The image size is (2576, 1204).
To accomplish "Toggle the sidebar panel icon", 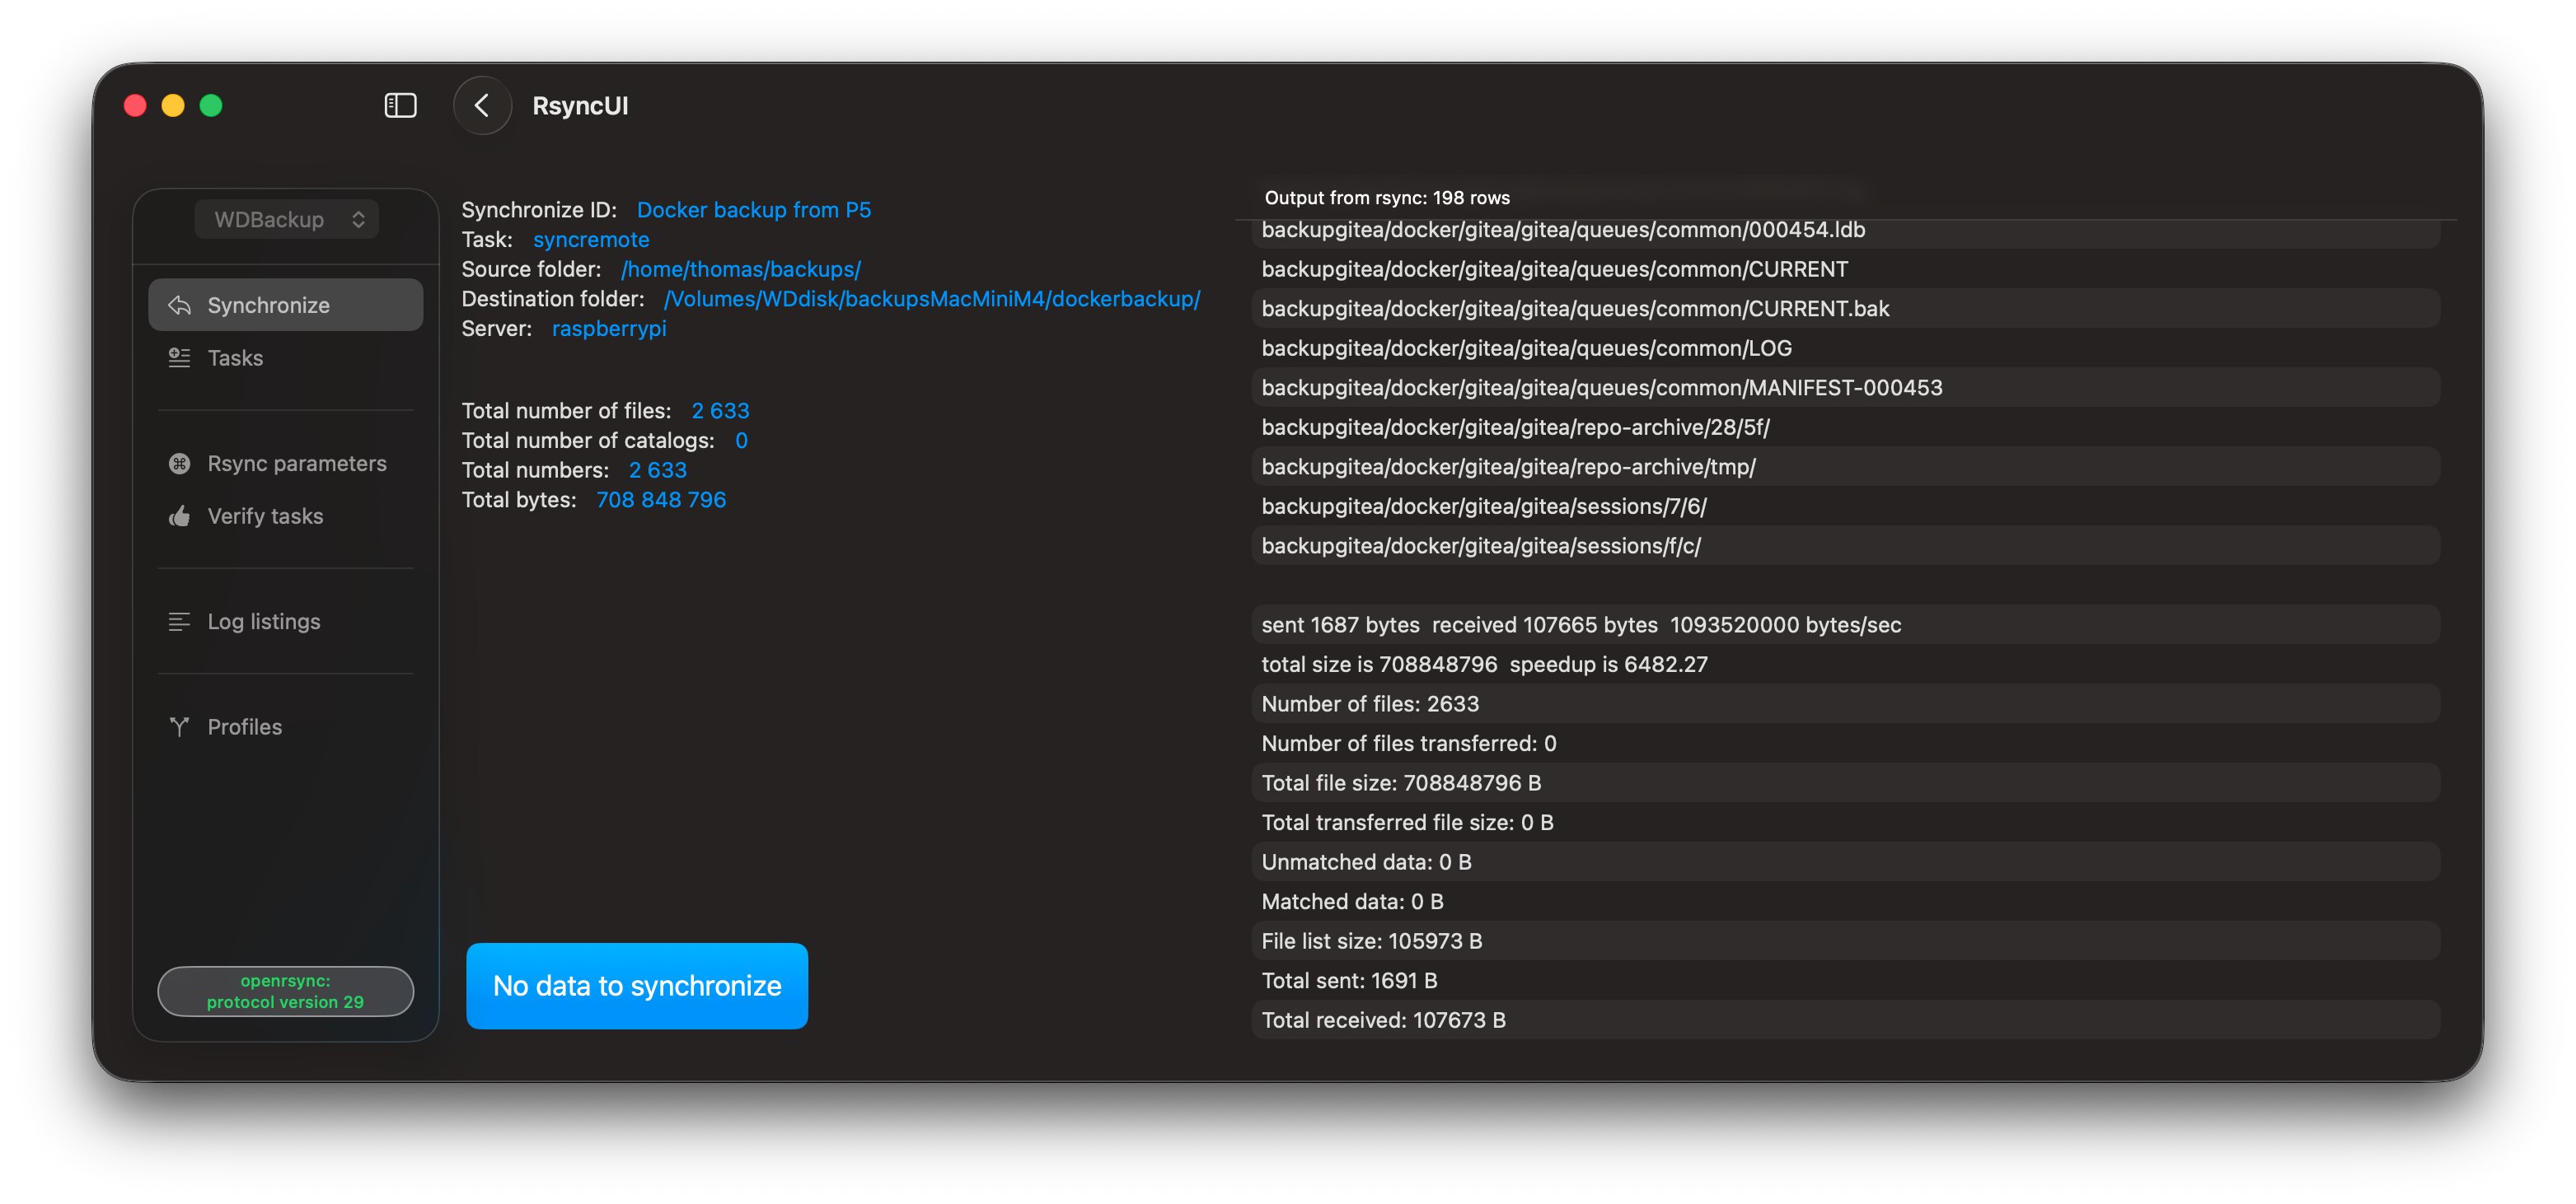I will pos(400,105).
